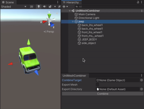Collapse the jeep object tree arrow
This screenshot has width=144, height=109.
tap(73, 22)
